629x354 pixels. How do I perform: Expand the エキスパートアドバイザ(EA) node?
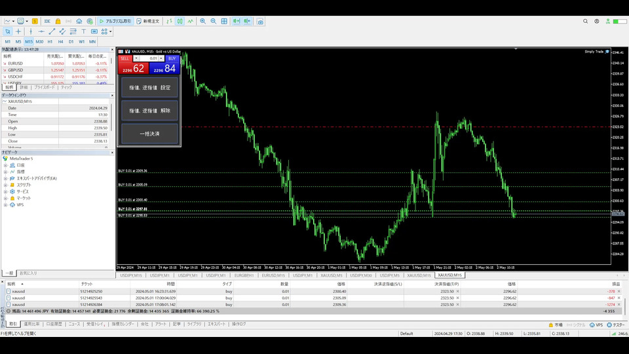(6, 178)
